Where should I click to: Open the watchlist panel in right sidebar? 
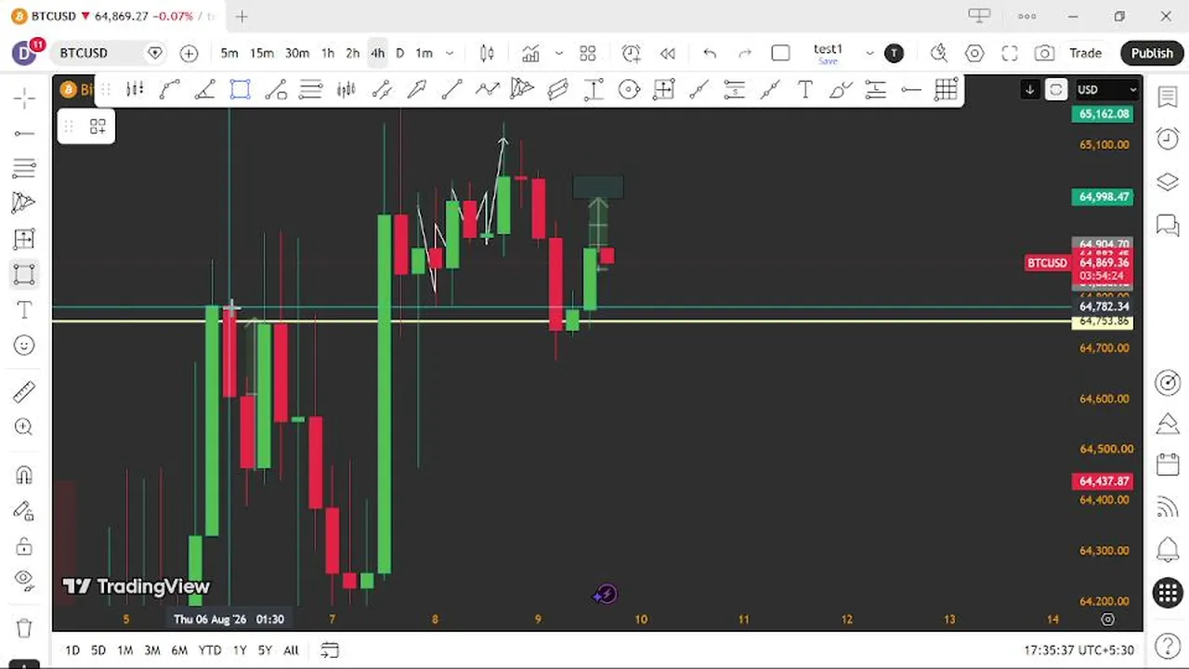pyautogui.click(x=1168, y=97)
